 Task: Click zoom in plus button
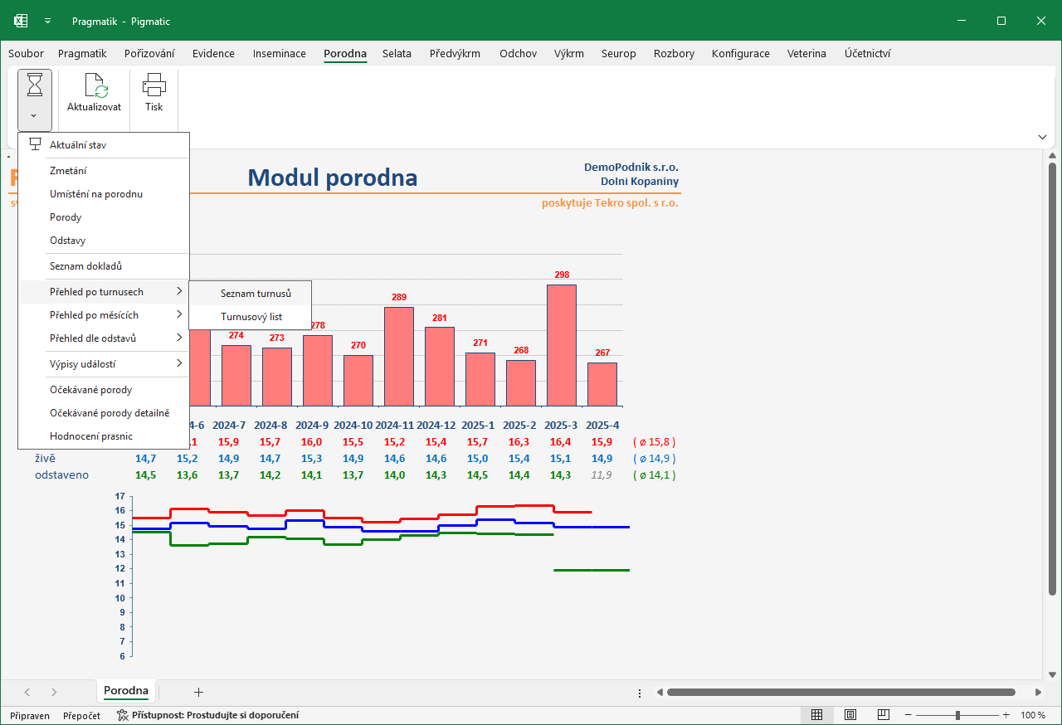(x=1006, y=715)
